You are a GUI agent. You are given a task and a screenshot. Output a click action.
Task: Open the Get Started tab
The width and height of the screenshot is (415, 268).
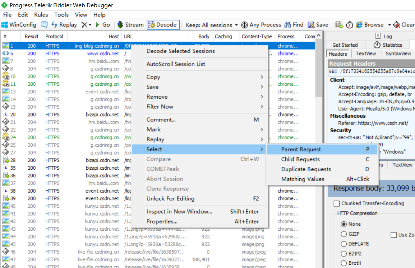tap(345, 45)
